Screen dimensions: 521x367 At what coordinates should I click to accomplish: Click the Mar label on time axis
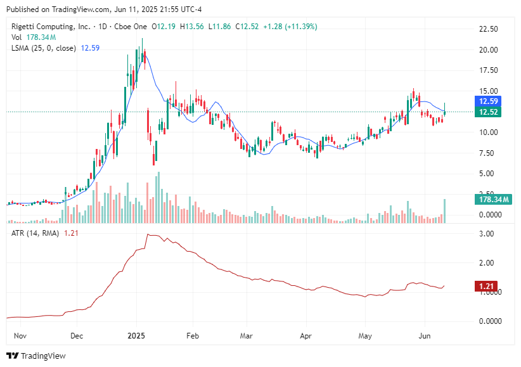[x=246, y=336]
